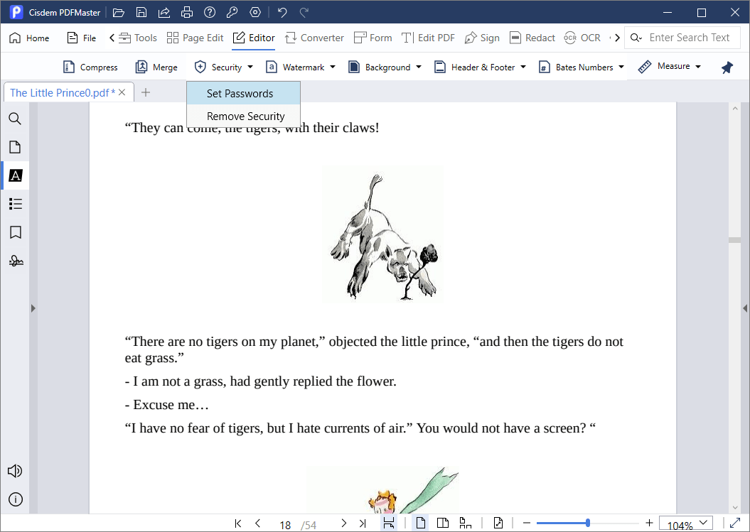Toggle the text annotation panel icon
750x532 pixels.
point(16,175)
